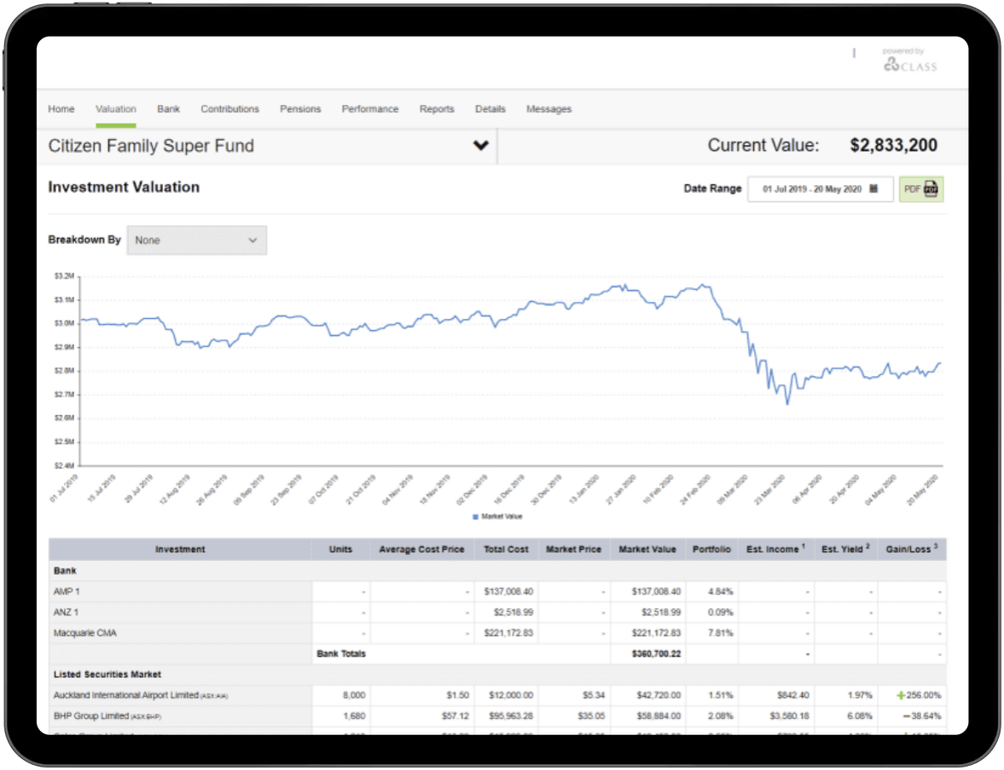Image resolution: width=1004 pixels, height=770 pixels.
Task: Click the 20 May 2020 axis label
Action: (923, 489)
